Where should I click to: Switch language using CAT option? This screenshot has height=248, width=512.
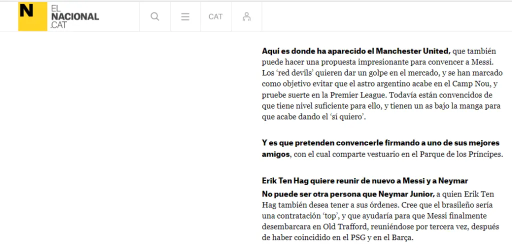coord(215,16)
